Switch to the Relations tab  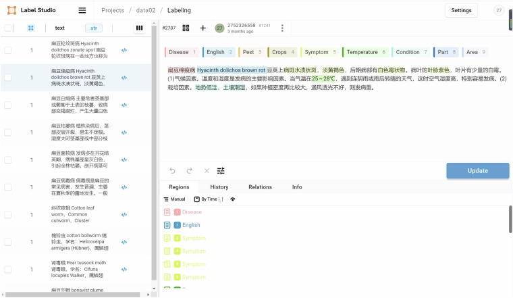coord(260,187)
